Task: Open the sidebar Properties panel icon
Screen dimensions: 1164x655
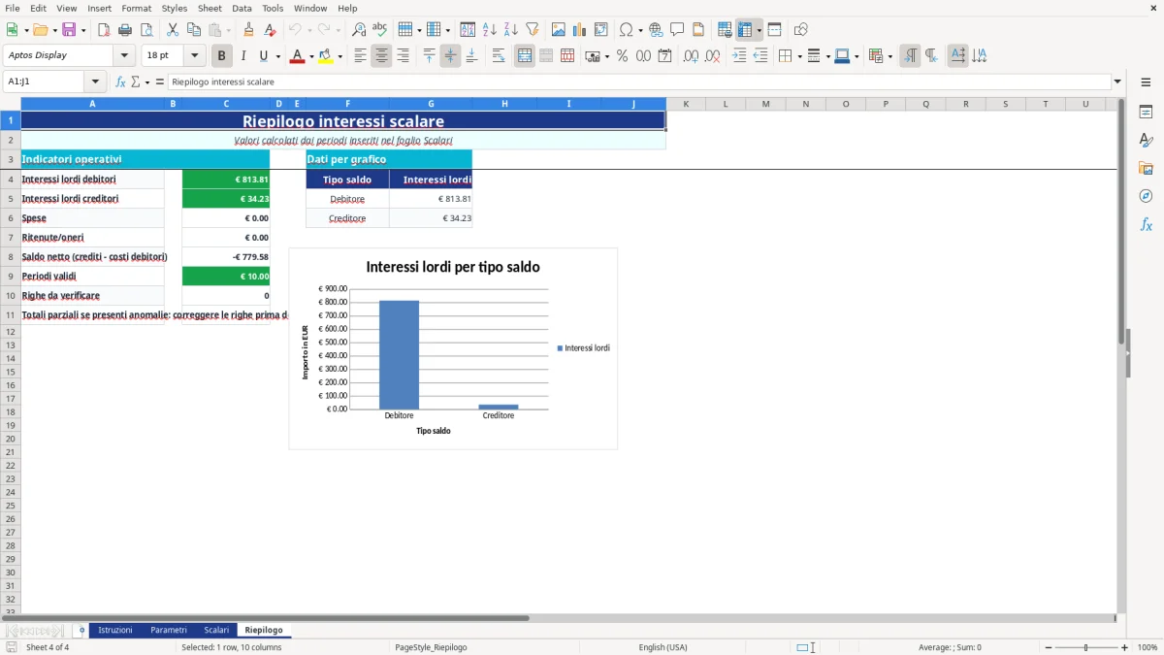Action: 1146,112
